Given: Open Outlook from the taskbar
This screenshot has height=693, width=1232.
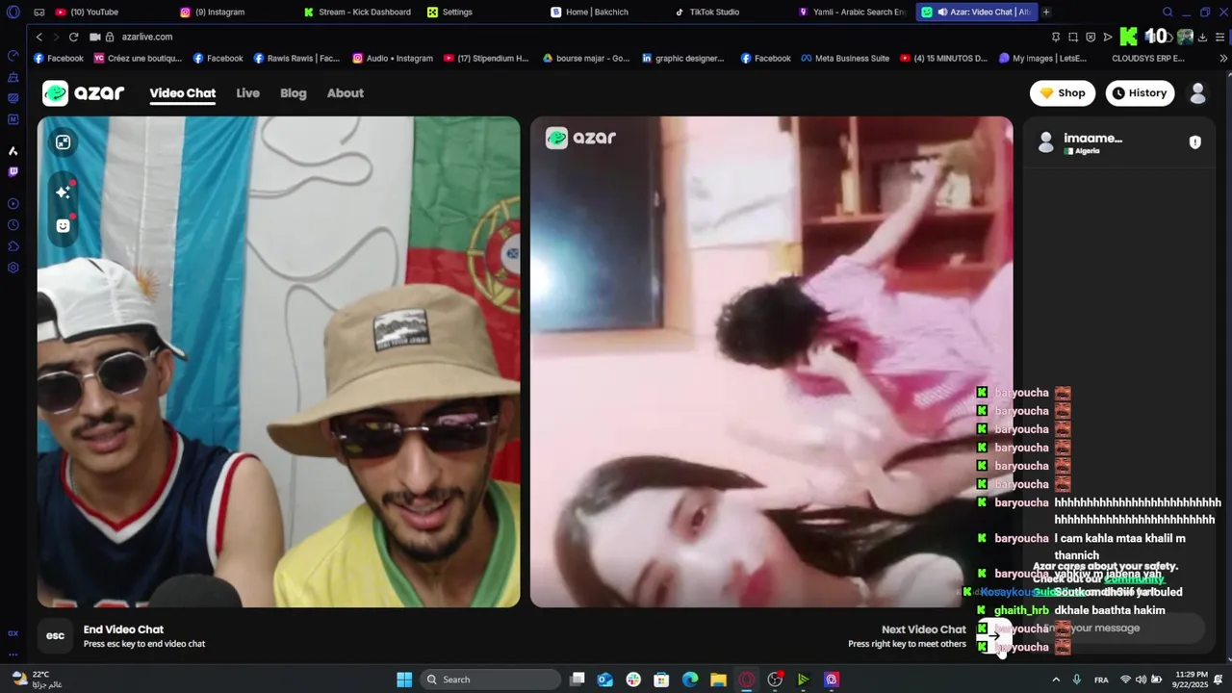Looking at the screenshot, I should point(604,680).
